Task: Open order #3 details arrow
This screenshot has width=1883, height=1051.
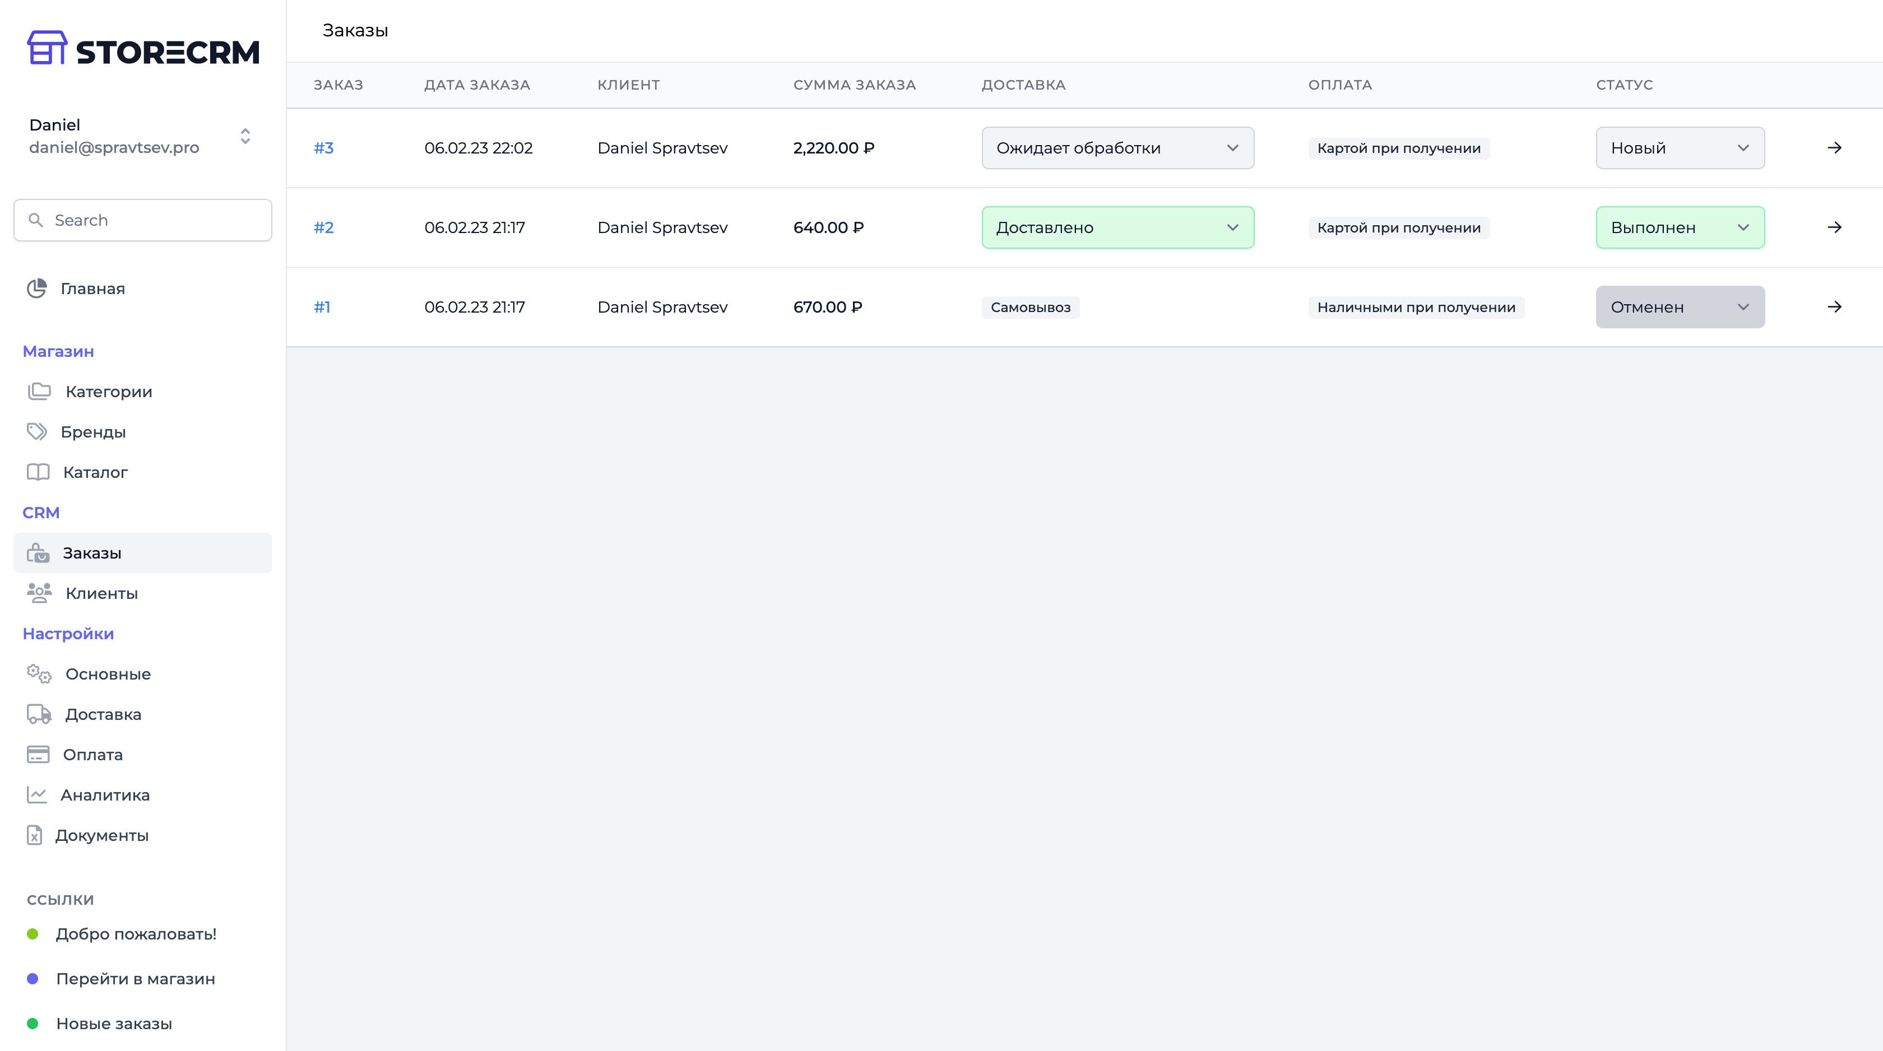Action: click(1834, 148)
